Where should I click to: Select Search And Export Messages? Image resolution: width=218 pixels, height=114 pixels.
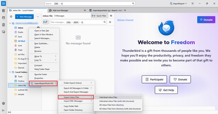pos(77,92)
